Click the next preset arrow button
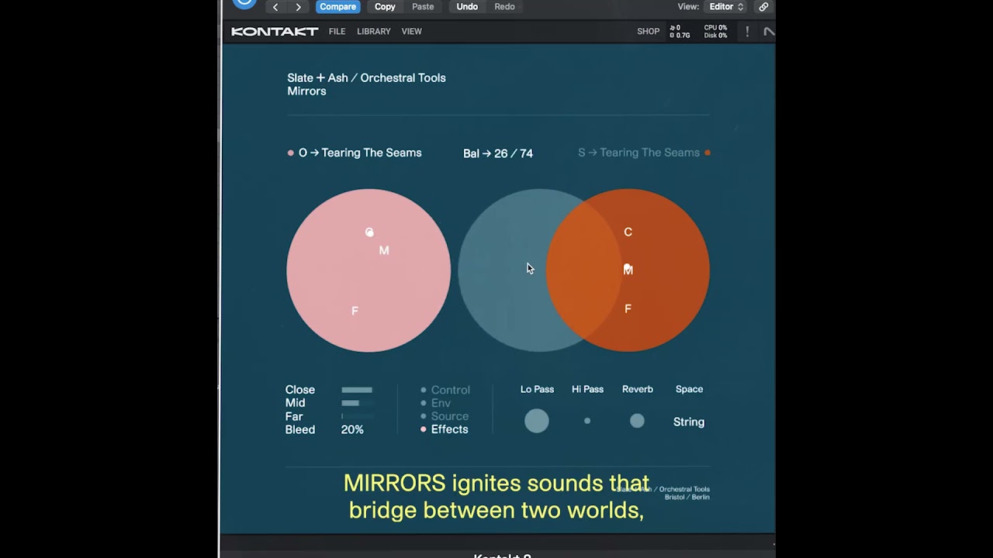 tap(298, 7)
